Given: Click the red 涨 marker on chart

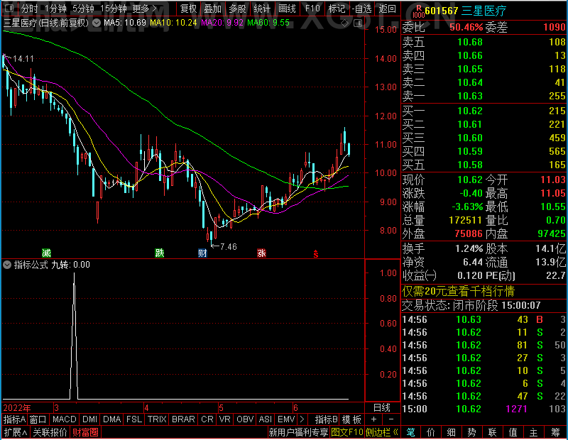Looking at the screenshot, I should (261, 253).
